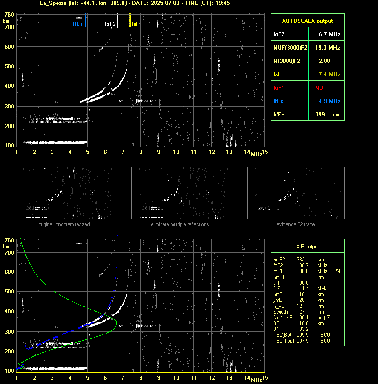Select MUF(3000)F2 value '19.3 MHz'
Image resolution: width=378 pixels, height=384 pixels.
pos(327,48)
